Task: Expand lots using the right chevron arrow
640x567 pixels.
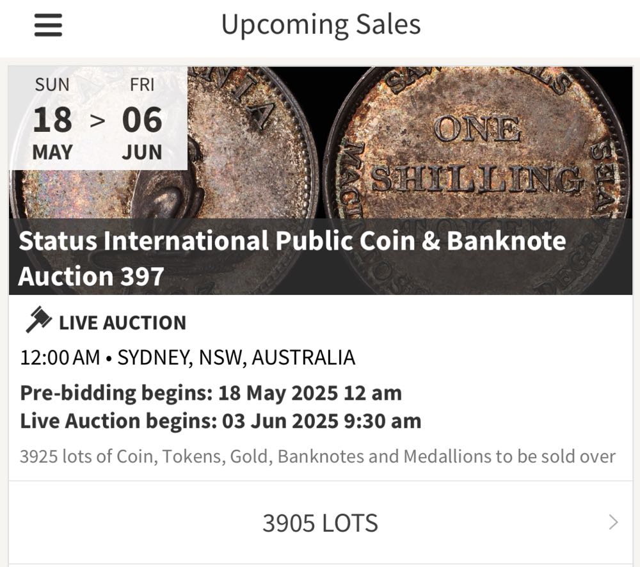Action: (613, 522)
